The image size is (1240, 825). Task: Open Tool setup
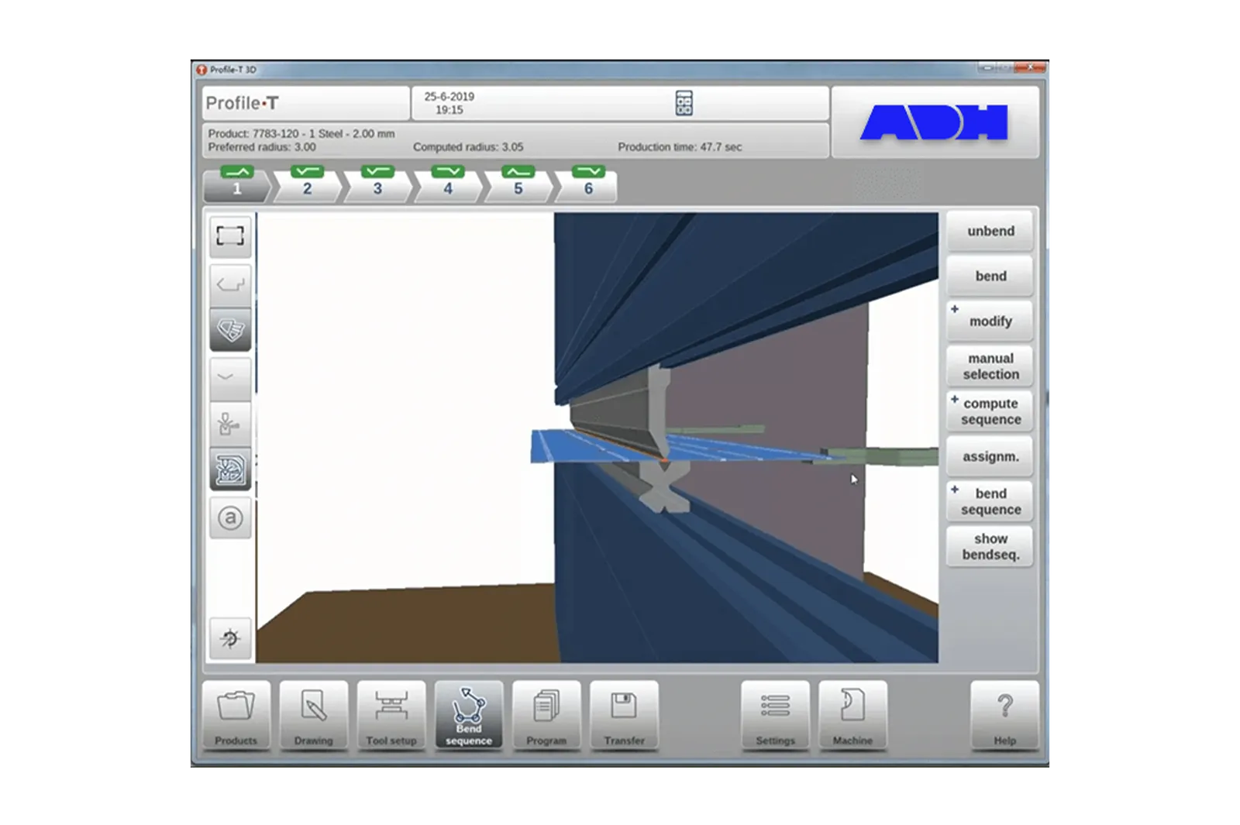point(391,715)
